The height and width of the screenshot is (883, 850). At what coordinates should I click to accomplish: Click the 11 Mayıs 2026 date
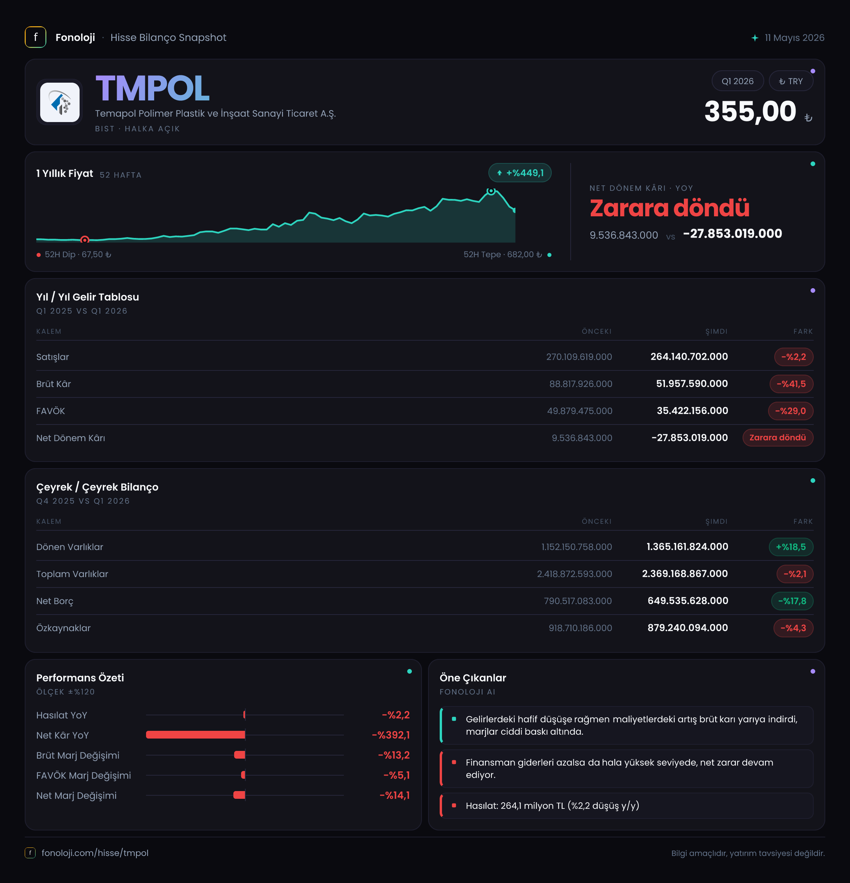pyautogui.click(x=795, y=38)
